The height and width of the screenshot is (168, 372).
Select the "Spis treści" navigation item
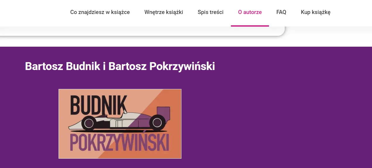coord(210,12)
